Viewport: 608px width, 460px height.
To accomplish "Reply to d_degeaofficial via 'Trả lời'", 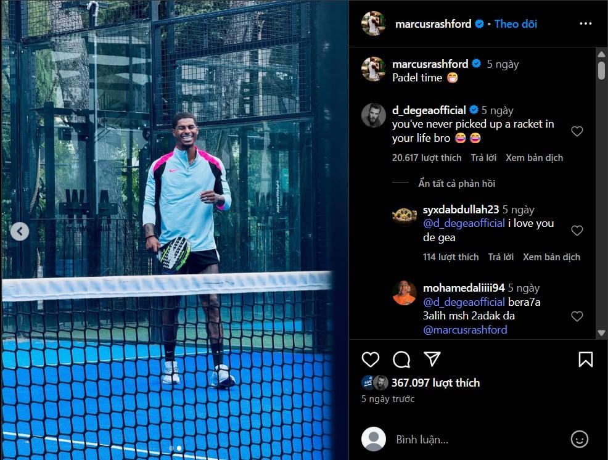I will click(483, 158).
